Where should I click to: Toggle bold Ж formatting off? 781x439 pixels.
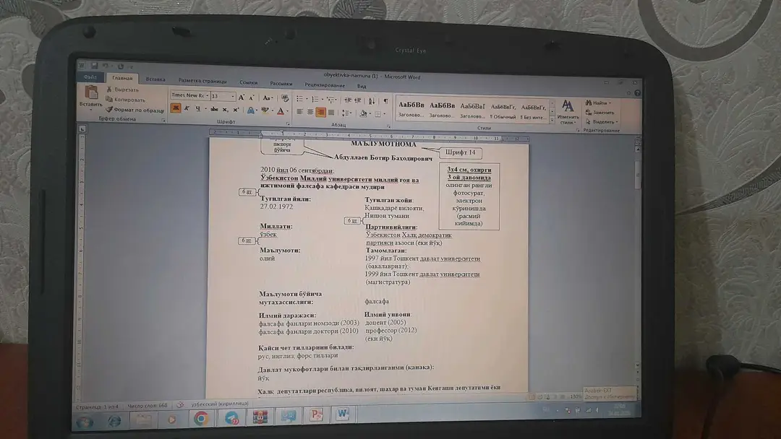[x=175, y=108]
